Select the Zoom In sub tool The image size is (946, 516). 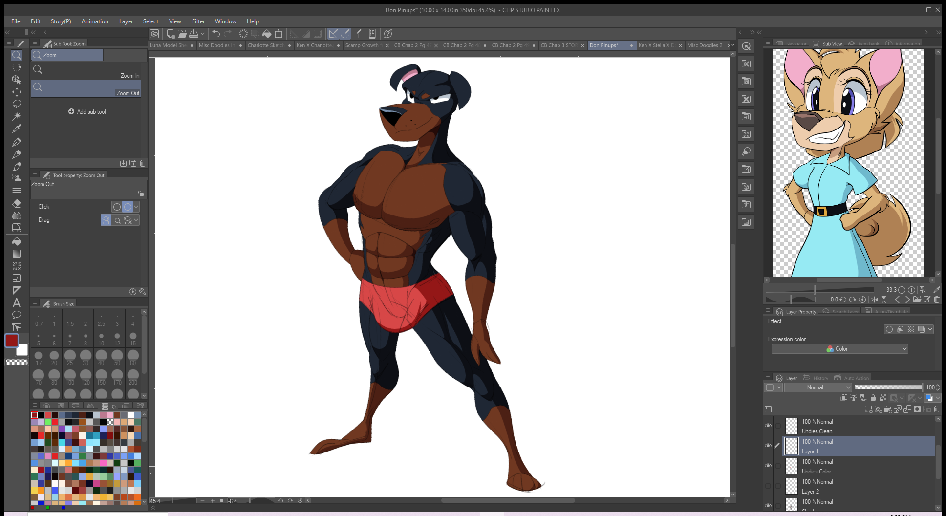(x=86, y=71)
